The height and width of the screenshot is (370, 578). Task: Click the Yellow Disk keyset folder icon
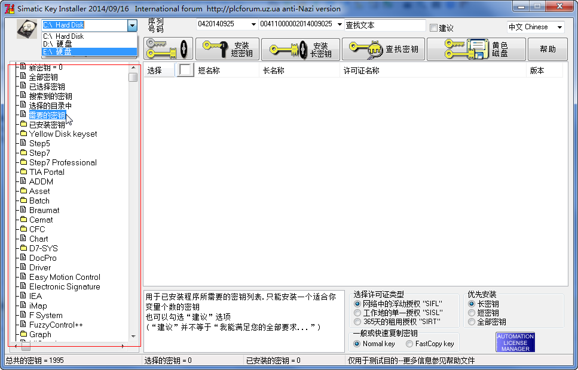coord(23,133)
